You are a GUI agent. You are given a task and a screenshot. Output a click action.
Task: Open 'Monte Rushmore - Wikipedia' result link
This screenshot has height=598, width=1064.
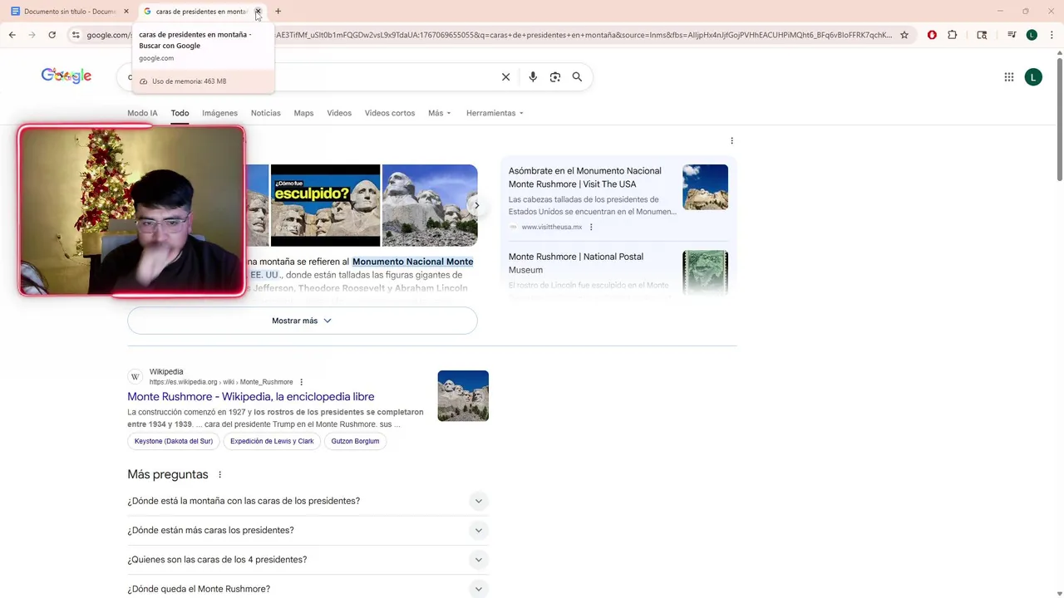tap(251, 397)
